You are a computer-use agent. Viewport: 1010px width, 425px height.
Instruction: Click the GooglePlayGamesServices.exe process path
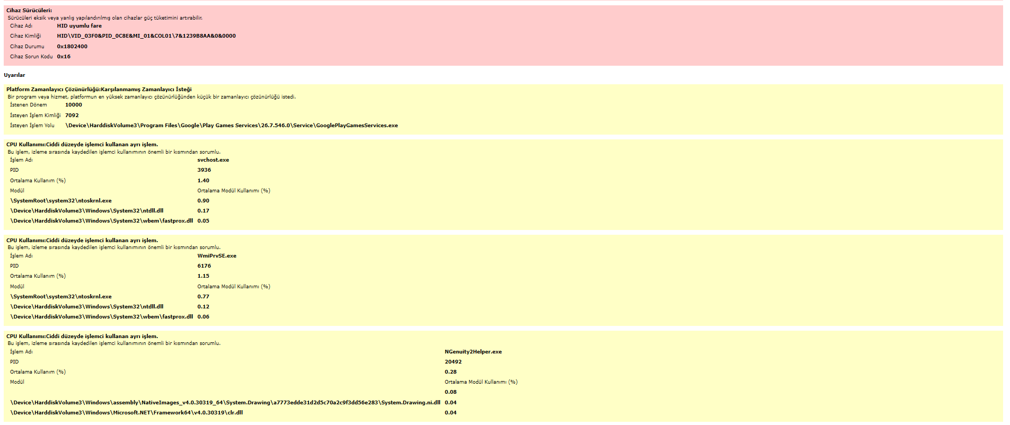click(x=232, y=126)
